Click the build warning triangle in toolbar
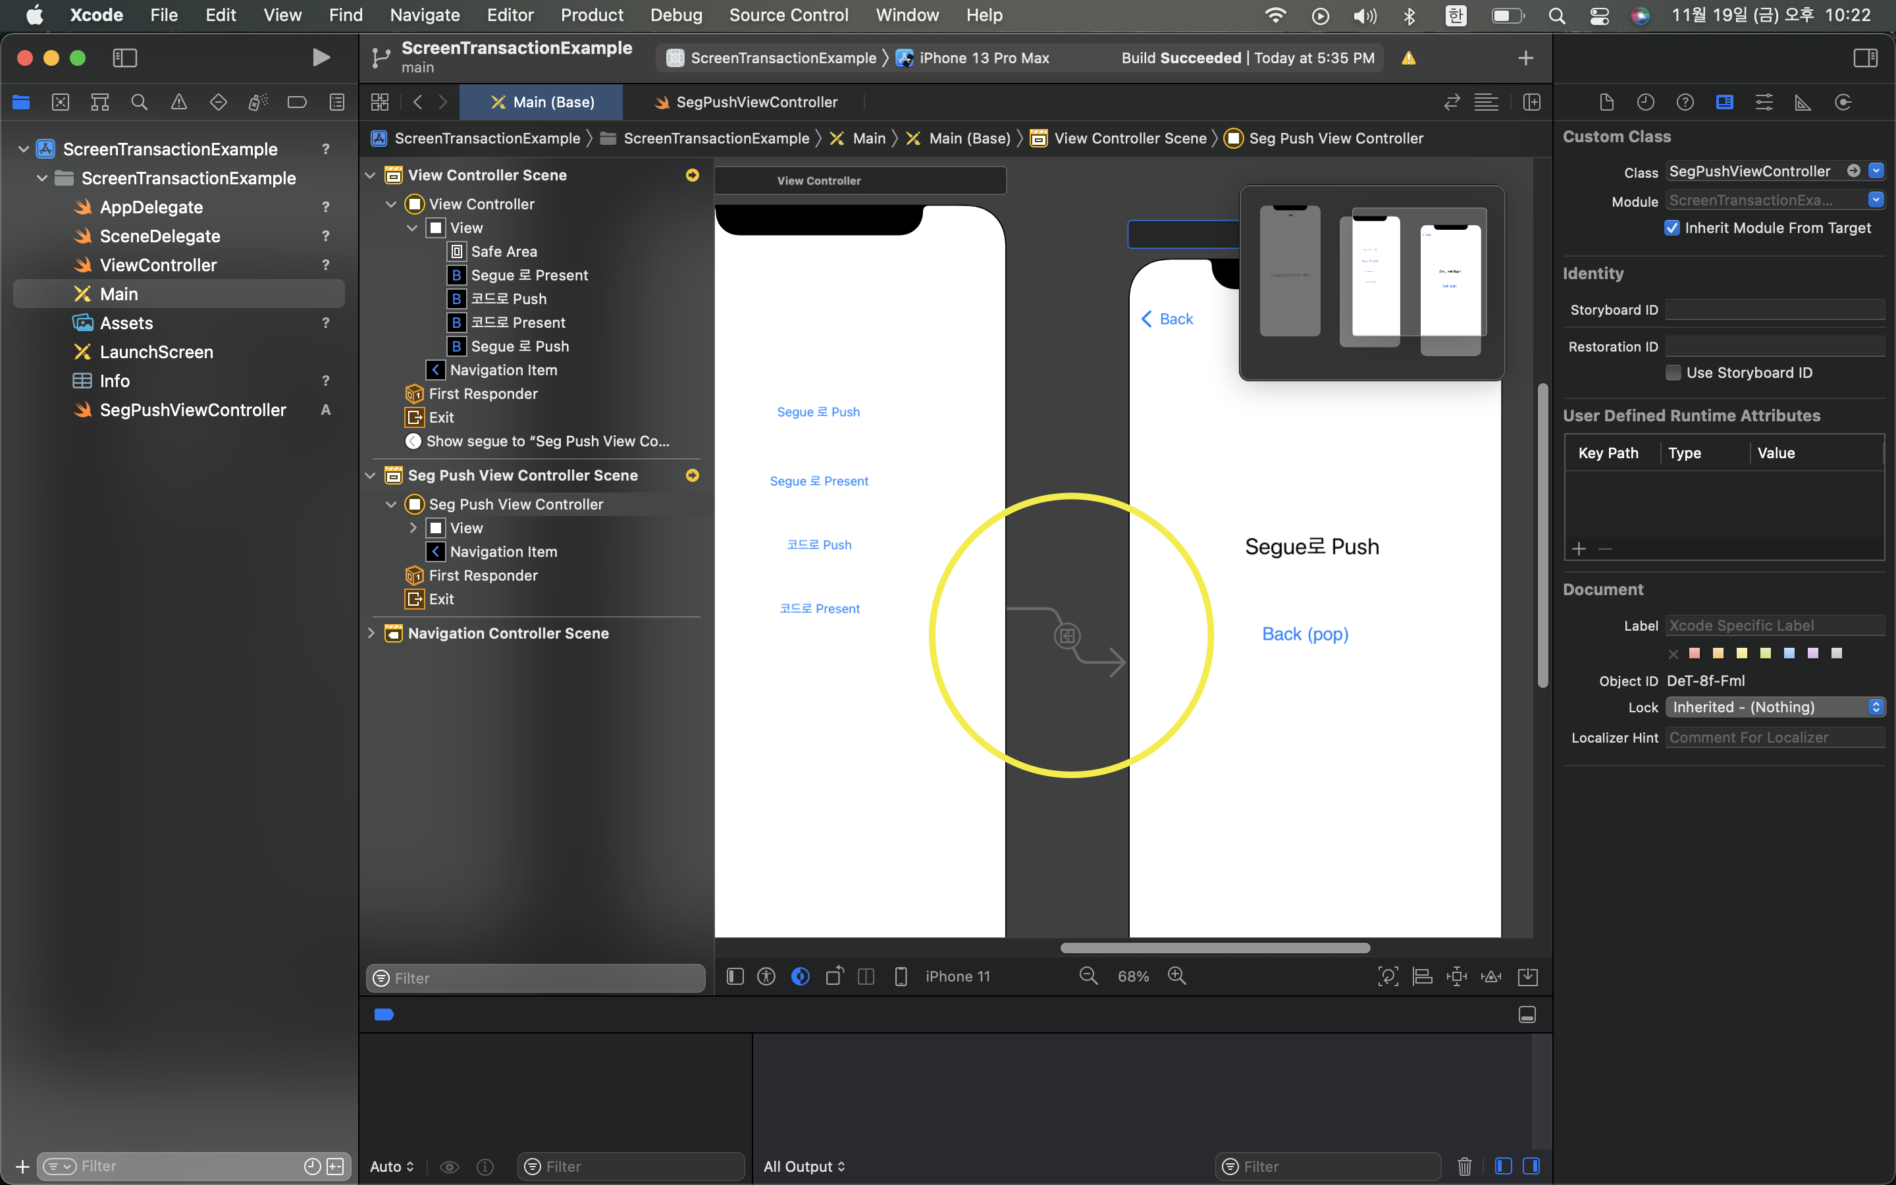The image size is (1896, 1185). pos(1409,58)
